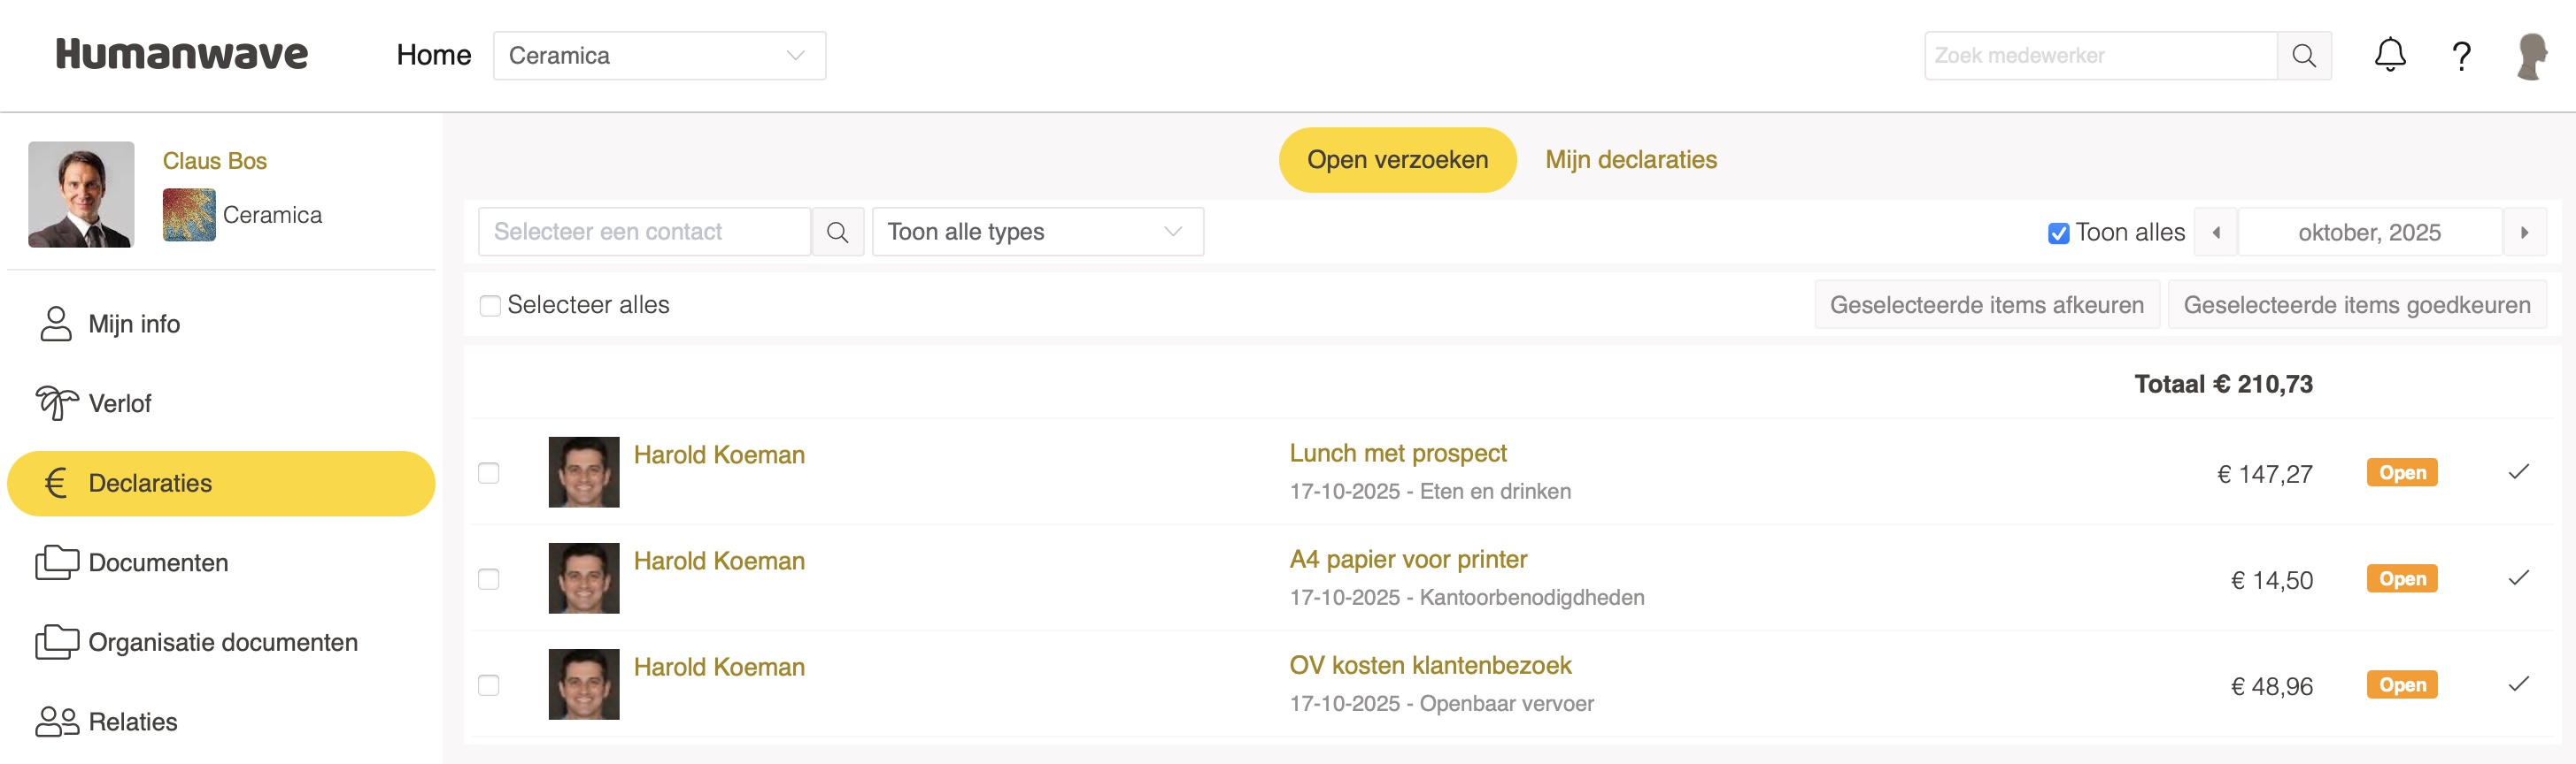Open Documenten in the sidebar menu
Image resolution: width=2576 pixels, height=764 pixels.
[158, 563]
